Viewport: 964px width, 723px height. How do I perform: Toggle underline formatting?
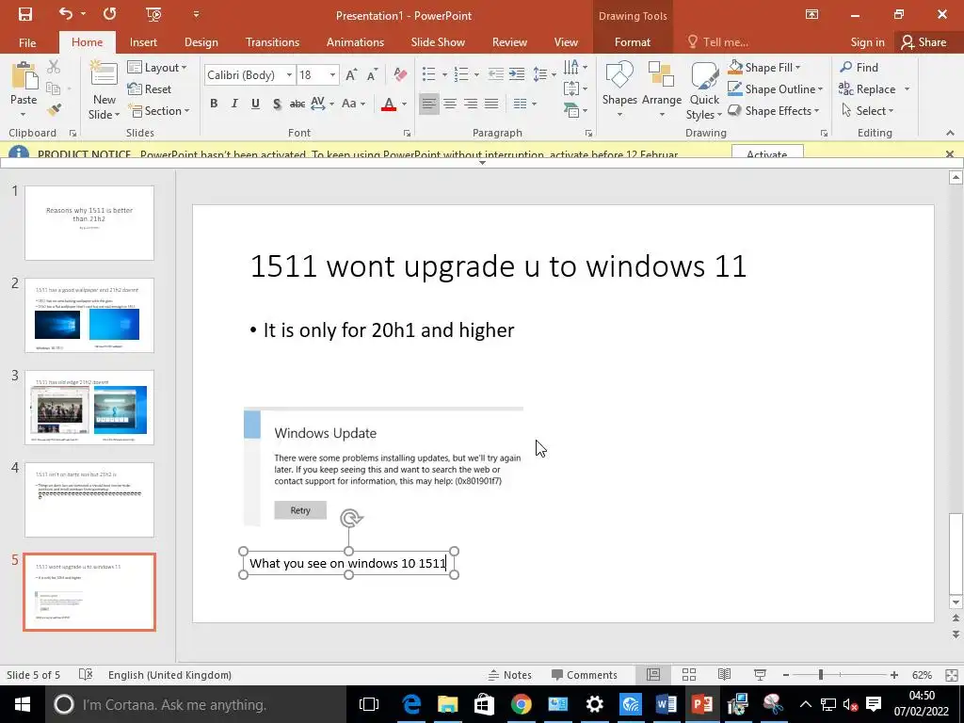click(255, 104)
